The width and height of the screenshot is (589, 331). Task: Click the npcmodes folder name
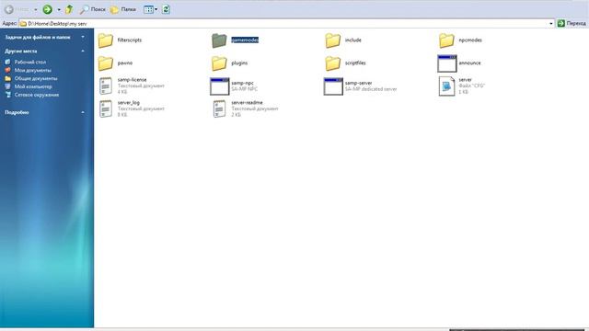click(x=470, y=40)
